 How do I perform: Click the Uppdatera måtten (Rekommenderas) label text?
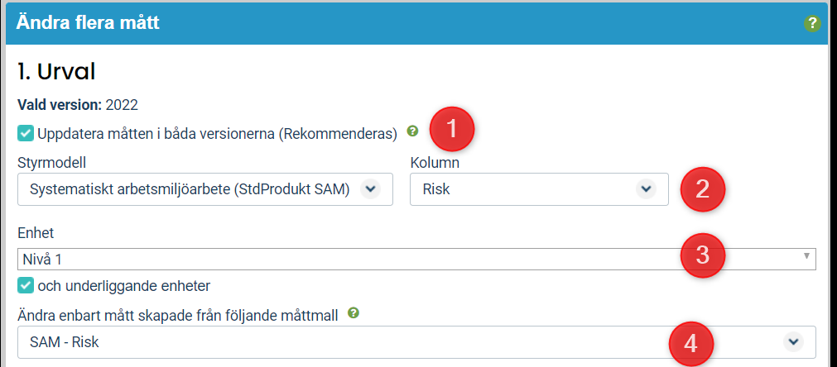tap(217, 134)
